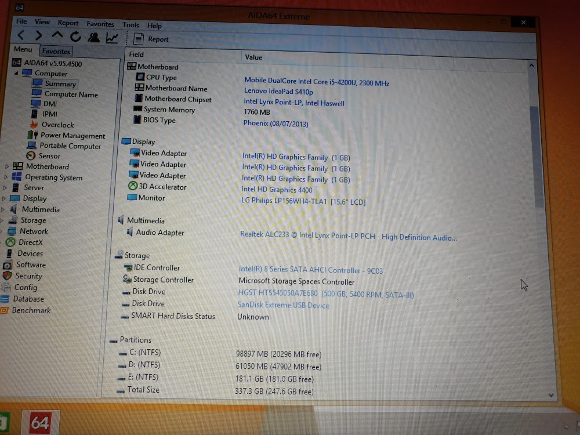Click the Sensor gauge icon
The height and width of the screenshot is (435, 580).
31,155
